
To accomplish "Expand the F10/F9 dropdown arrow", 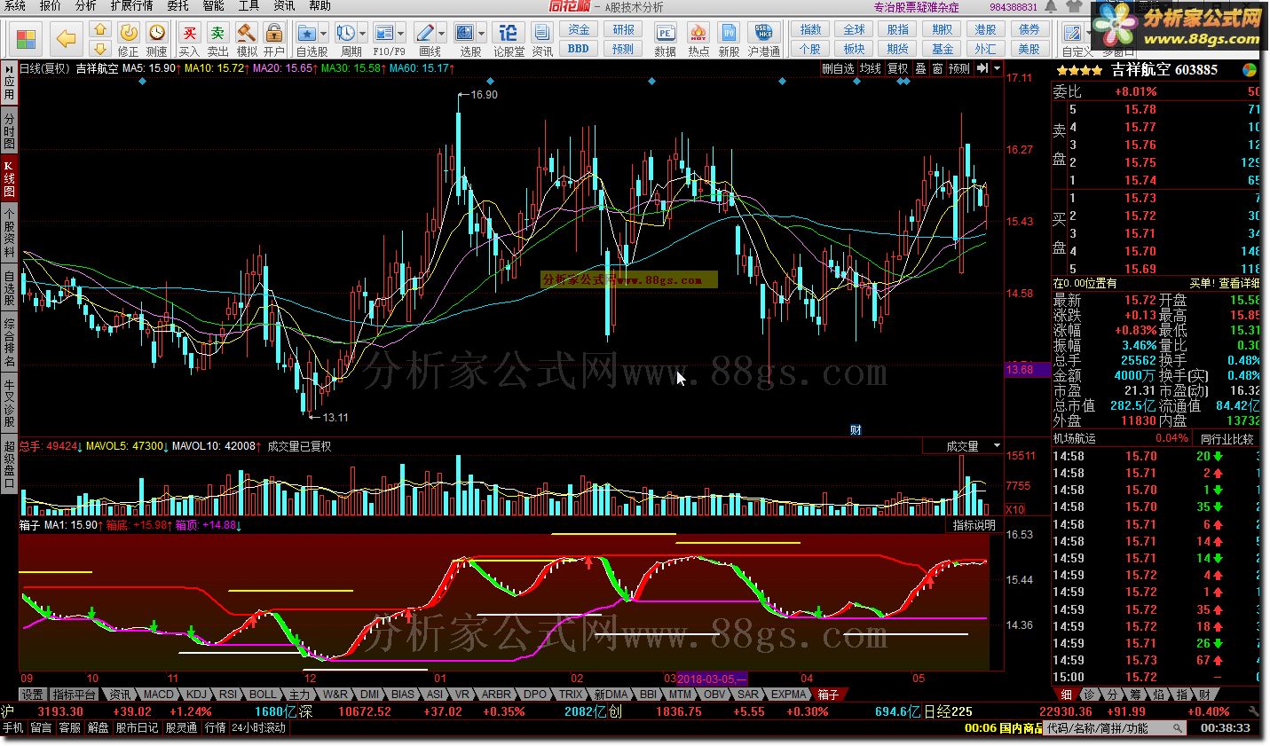I will click(401, 34).
